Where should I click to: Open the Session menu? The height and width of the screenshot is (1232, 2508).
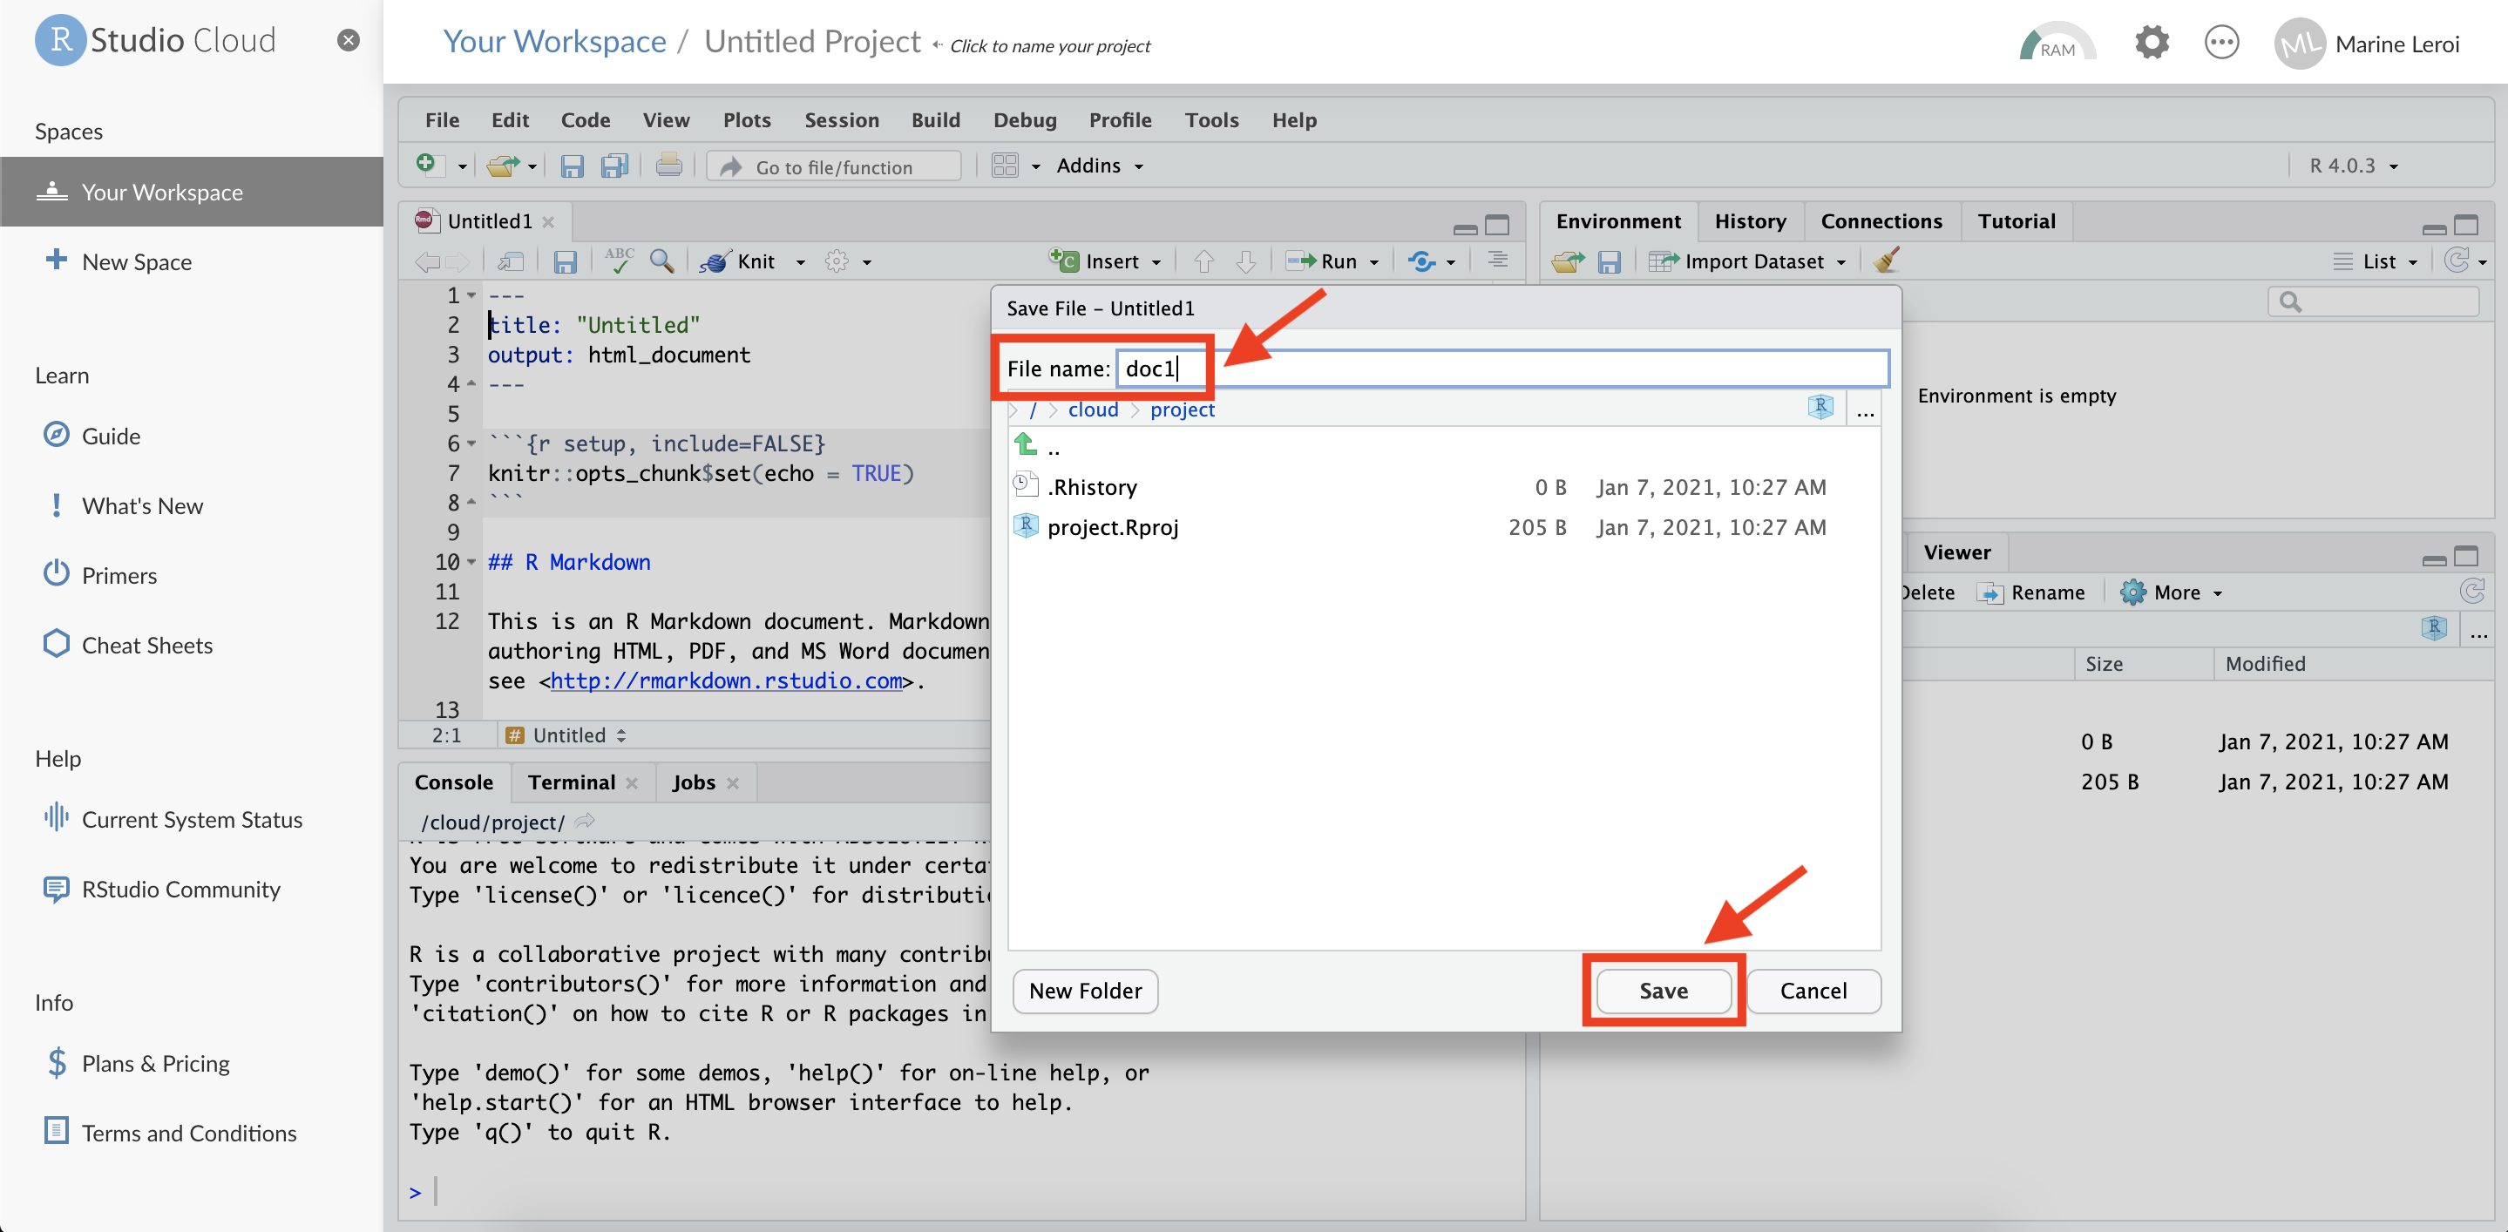(841, 119)
